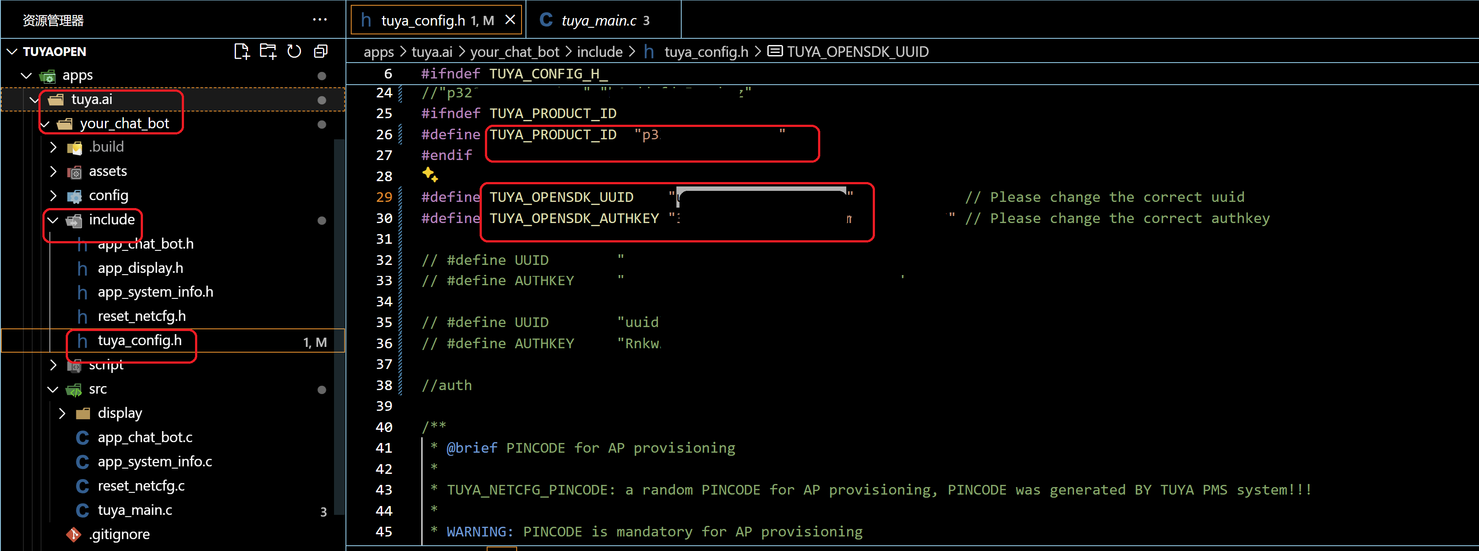Collapse the include folder
The width and height of the screenshot is (1479, 551).
(53, 220)
